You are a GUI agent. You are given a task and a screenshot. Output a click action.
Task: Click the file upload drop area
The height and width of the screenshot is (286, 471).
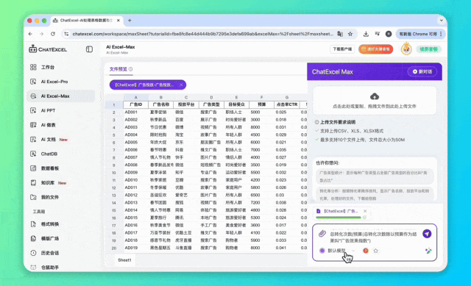point(375,101)
